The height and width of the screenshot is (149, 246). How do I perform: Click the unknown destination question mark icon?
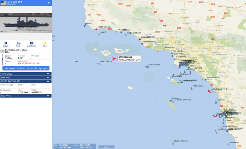click(x=2, y=51)
